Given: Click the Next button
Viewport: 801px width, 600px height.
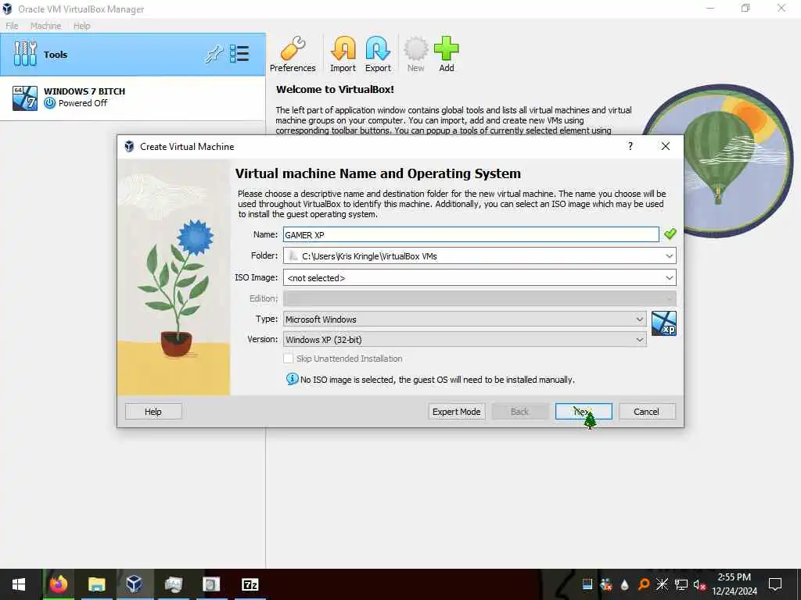Looking at the screenshot, I should (584, 411).
